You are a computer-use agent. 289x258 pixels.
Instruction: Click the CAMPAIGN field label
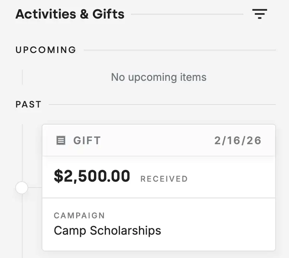79,215
